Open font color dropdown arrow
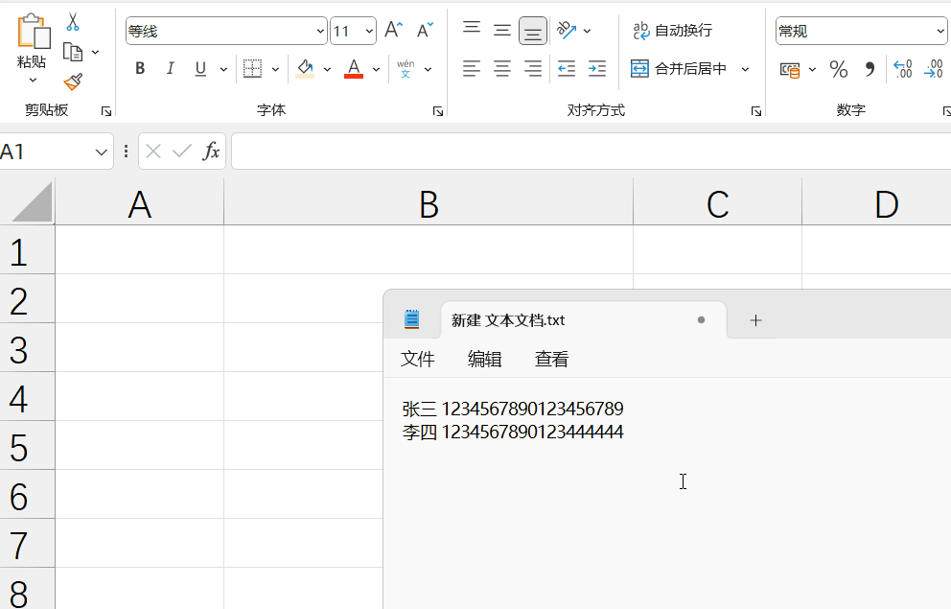Viewport: 951px width, 609px height. [x=376, y=69]
